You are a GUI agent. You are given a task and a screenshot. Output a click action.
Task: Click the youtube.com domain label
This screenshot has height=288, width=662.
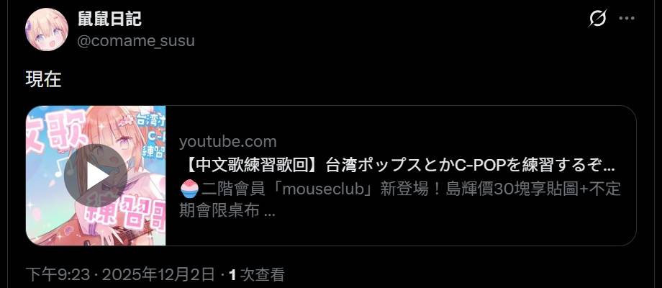coord(228,141)
